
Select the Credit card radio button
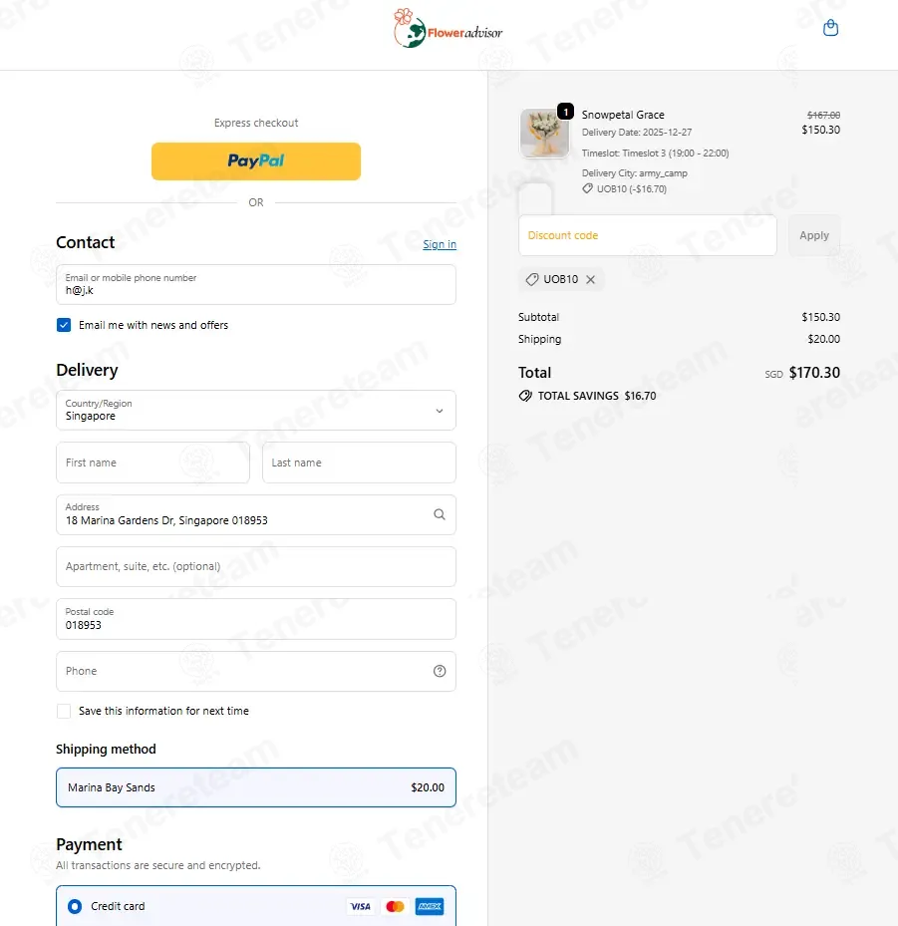(75, 906)
